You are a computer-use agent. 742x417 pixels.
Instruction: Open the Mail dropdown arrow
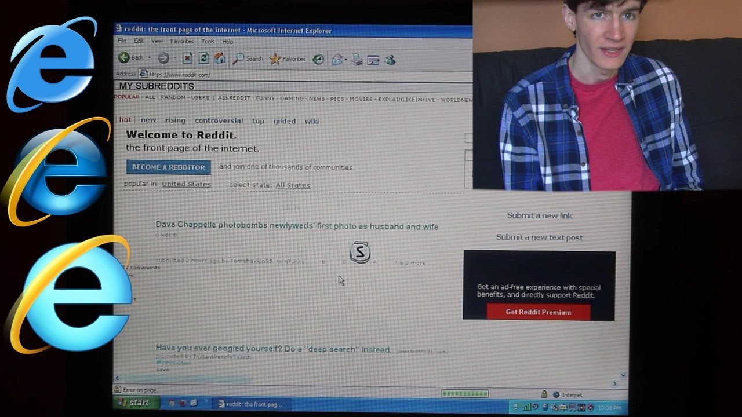point(346,60)
